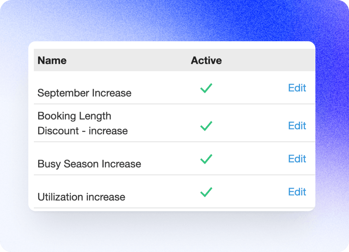349x252 pixels.
Task: Click the Name column header
Action: click(x=52, y=60)
